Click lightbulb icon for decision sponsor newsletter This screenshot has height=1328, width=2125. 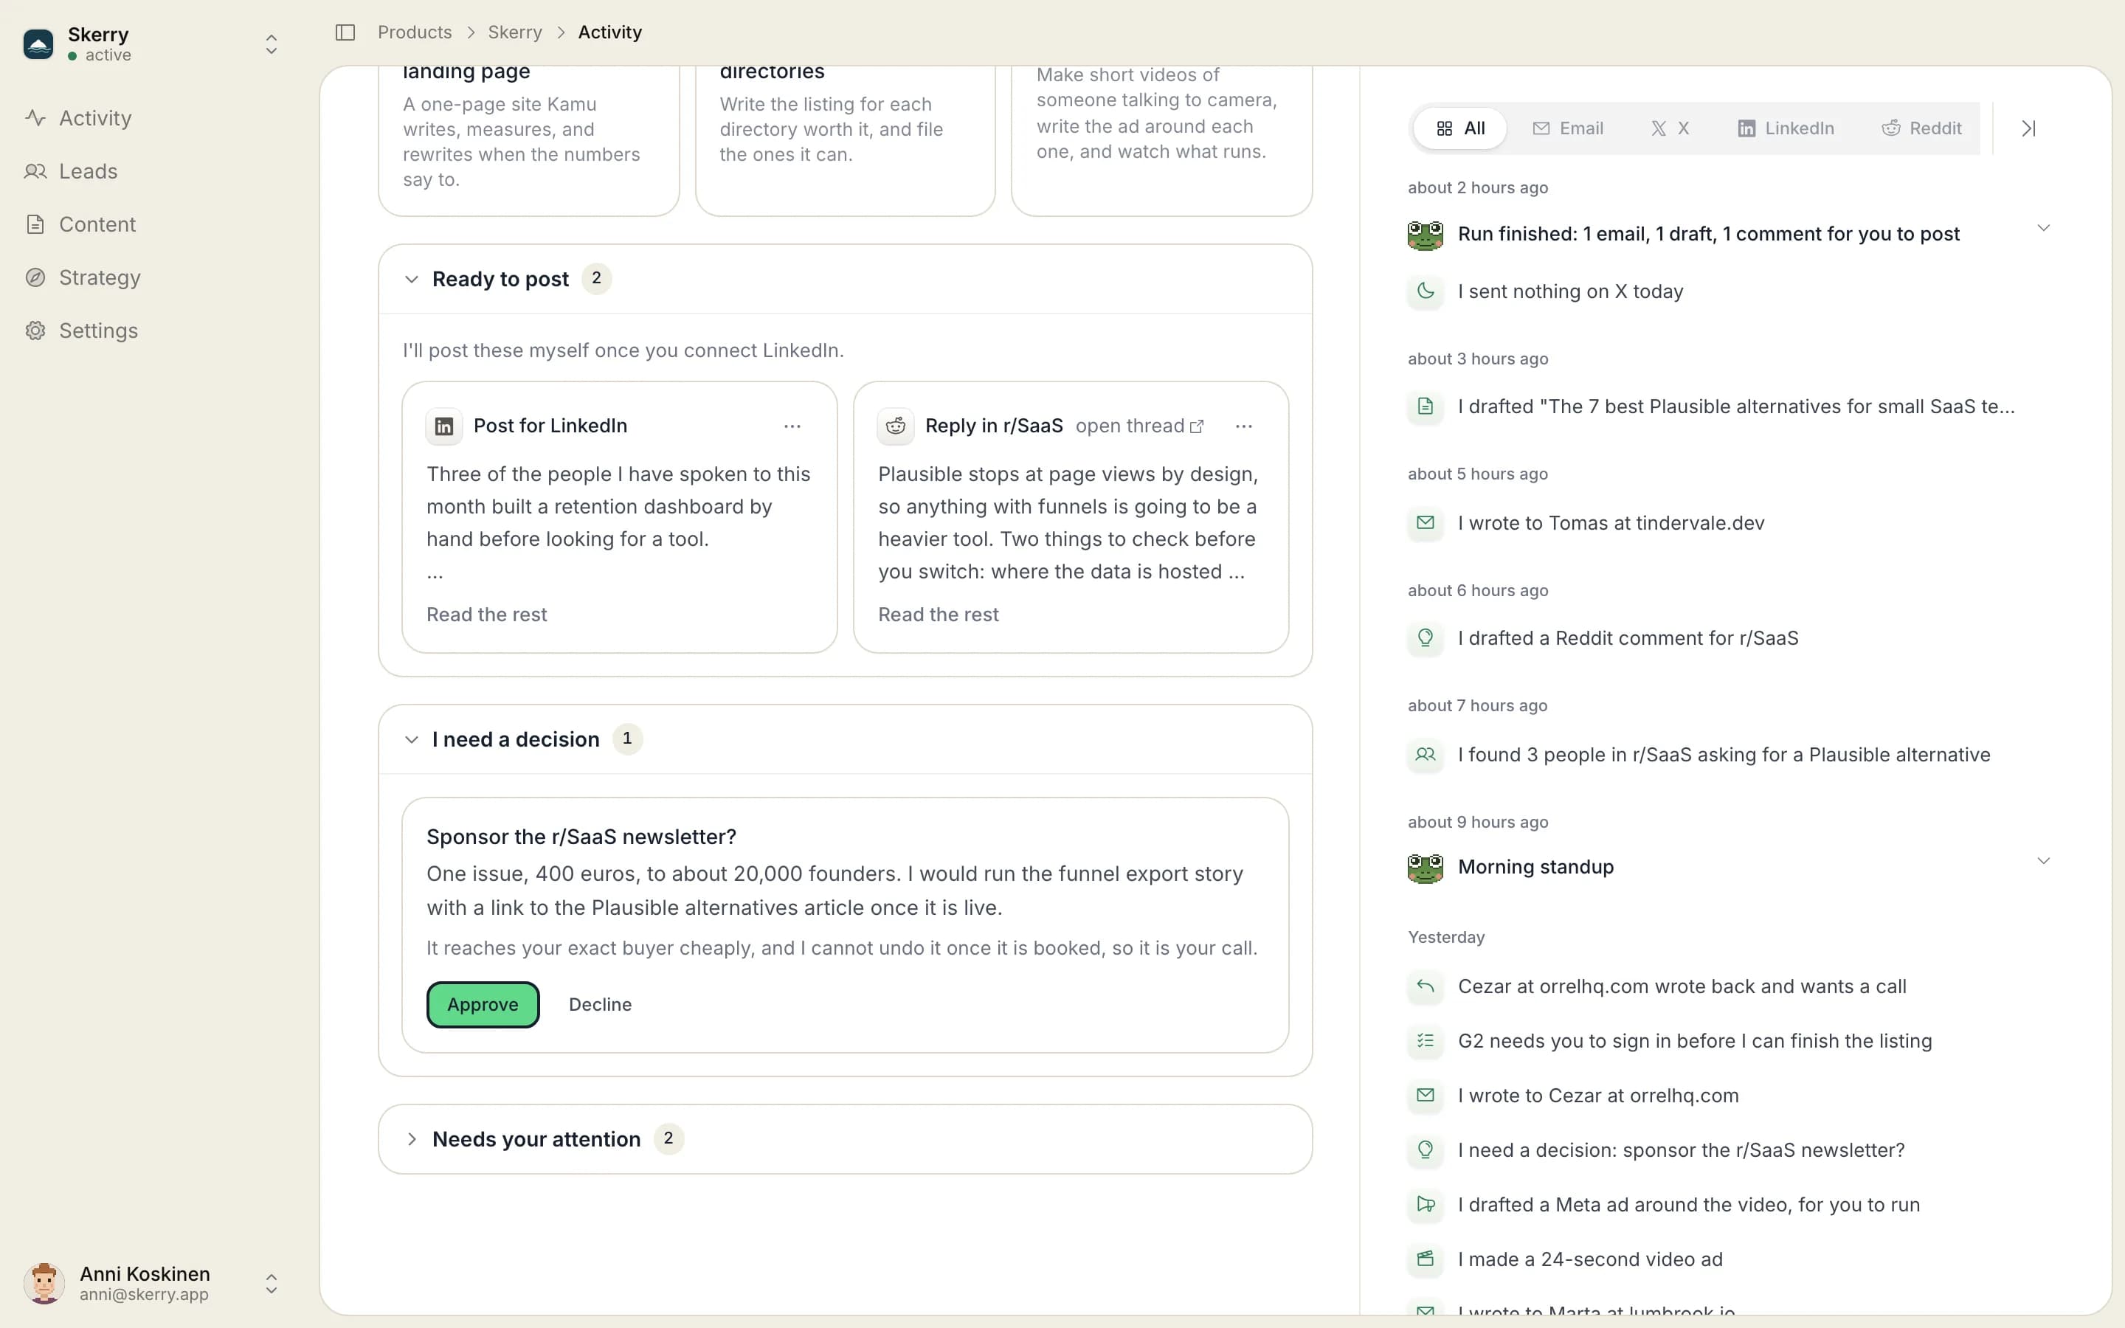pyautogui.click(x=1426, y=1149)
